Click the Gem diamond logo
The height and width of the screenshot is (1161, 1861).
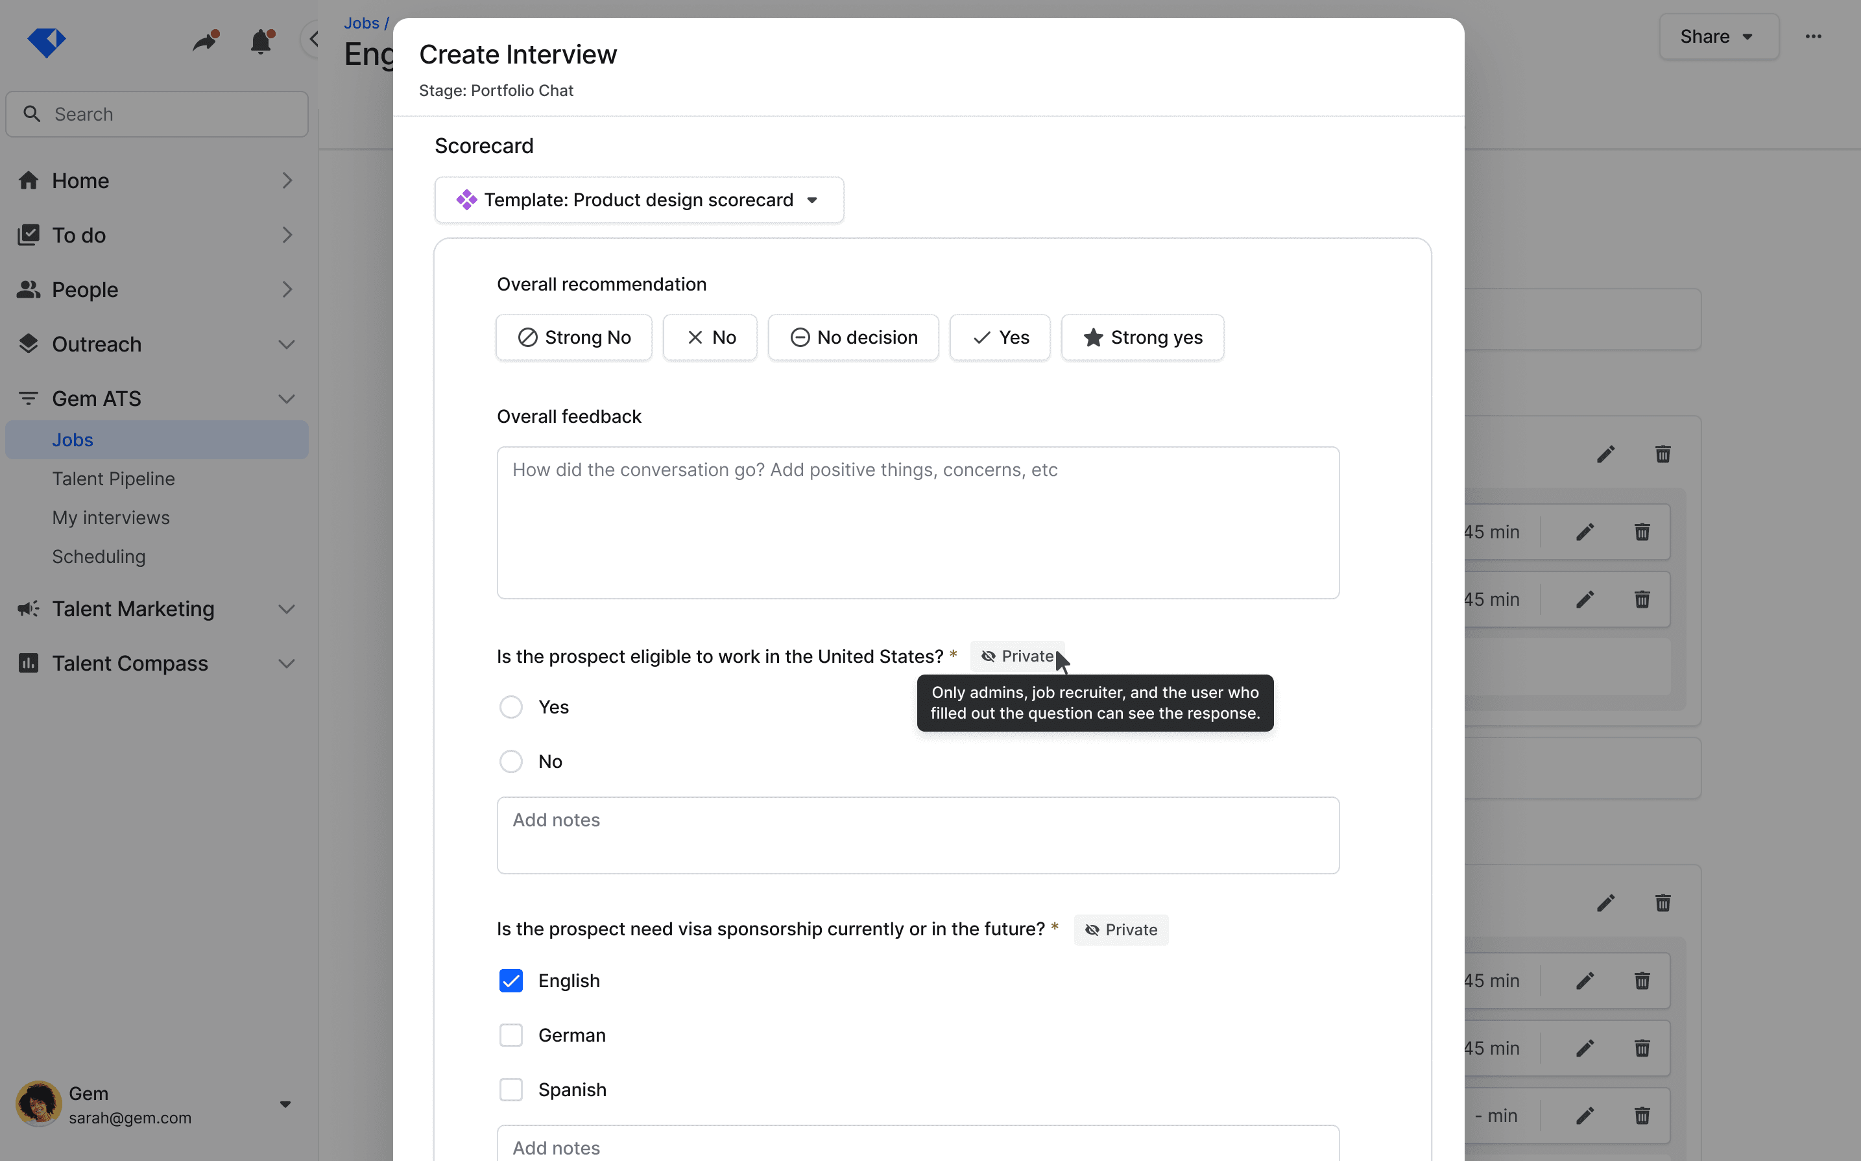46,42
